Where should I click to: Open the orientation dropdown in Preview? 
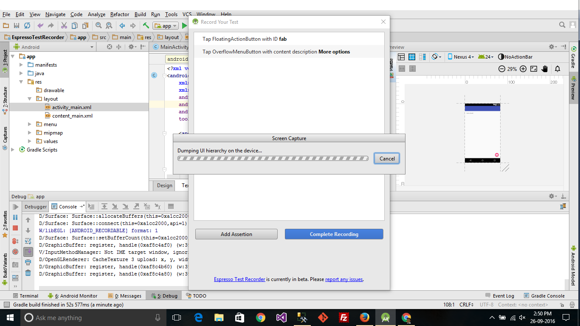436,57
